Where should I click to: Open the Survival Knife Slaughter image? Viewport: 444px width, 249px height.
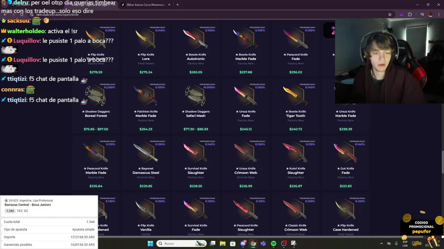[196, 153]
